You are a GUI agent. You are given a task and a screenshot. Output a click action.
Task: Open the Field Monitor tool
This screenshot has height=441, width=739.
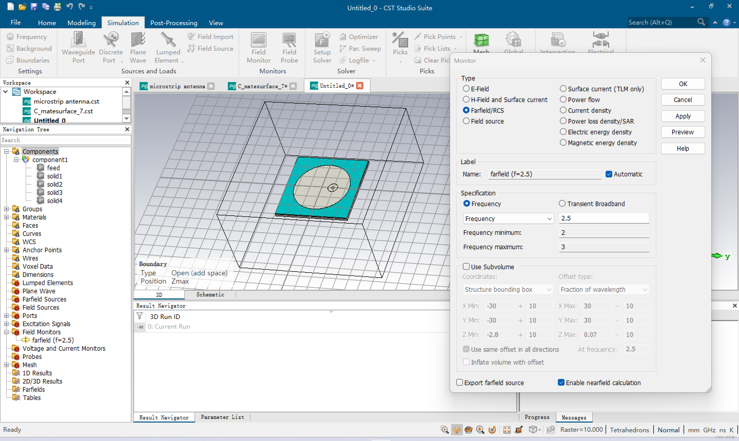coord(258,40)
